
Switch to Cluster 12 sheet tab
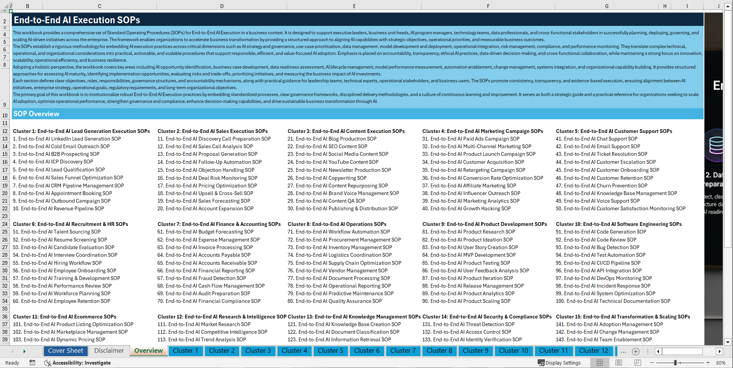pos(594,351)
